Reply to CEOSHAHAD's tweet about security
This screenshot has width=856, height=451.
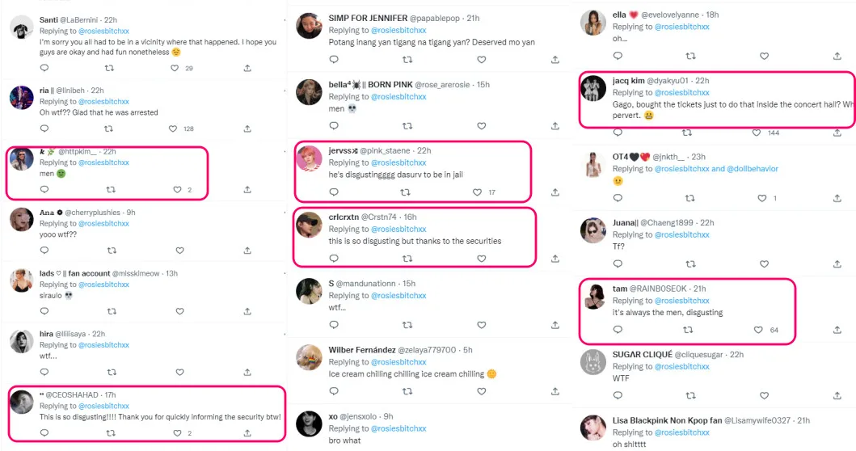pos(44,433)
